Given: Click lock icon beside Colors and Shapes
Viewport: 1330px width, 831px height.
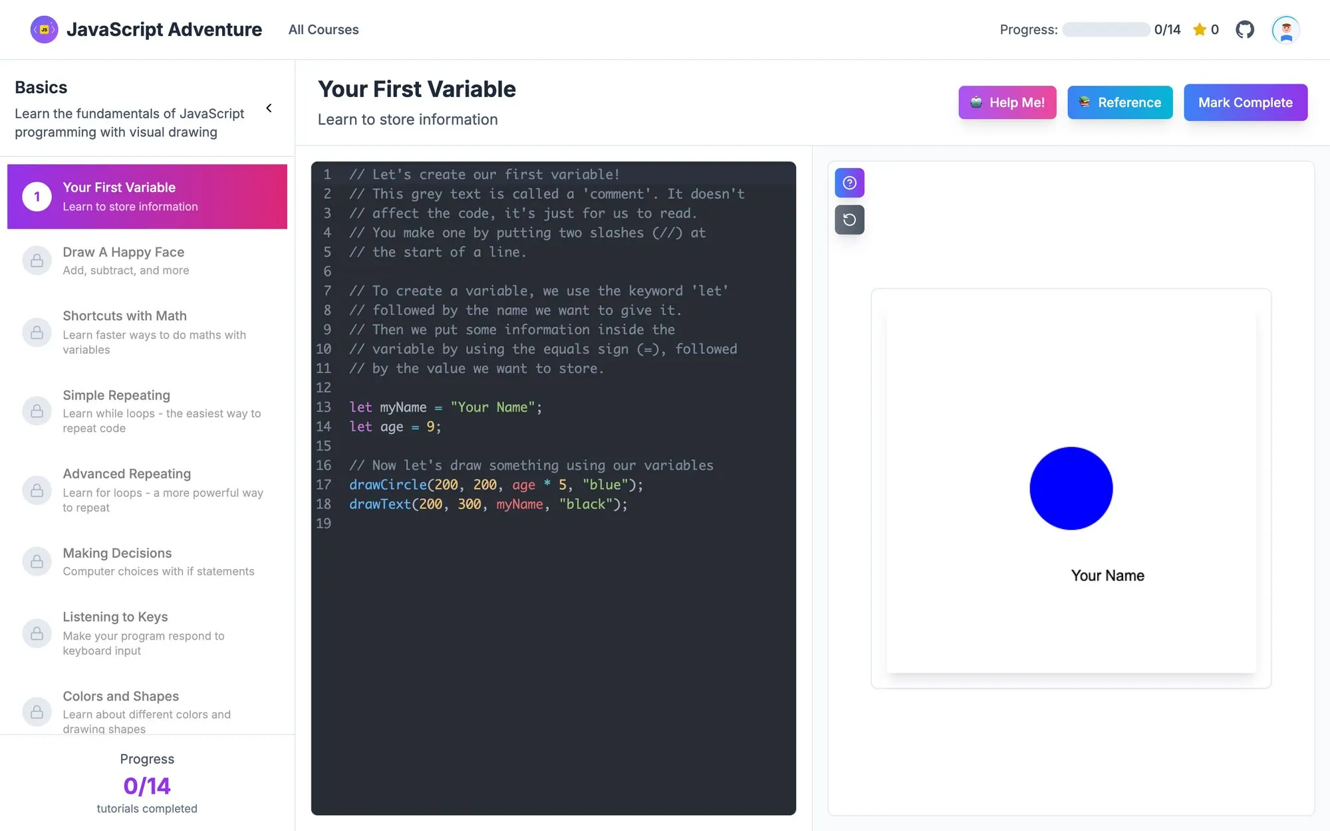Looking at the screenshot, I should (x=37, y=712).
